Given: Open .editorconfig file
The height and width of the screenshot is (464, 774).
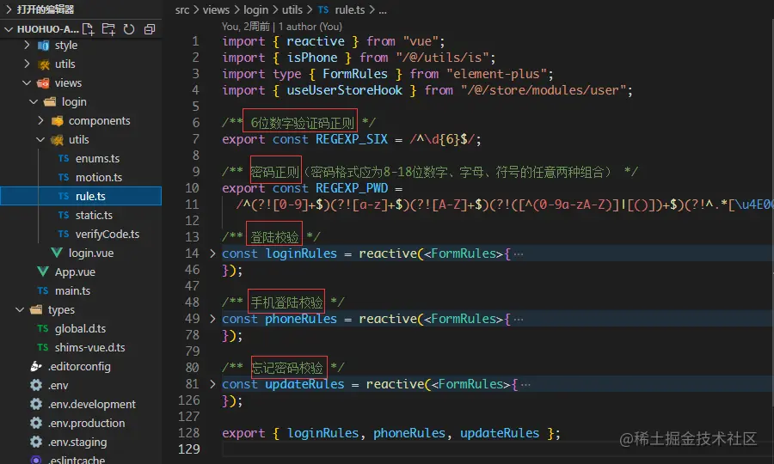Looking at the screenshot, I should [79, 366].
